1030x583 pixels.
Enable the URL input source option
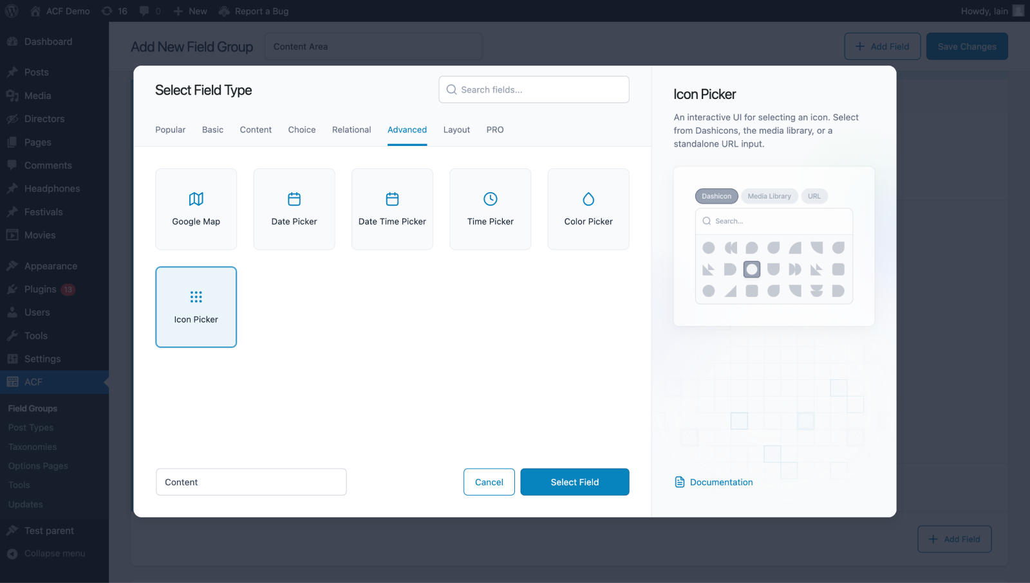click(x=814, y=196)
